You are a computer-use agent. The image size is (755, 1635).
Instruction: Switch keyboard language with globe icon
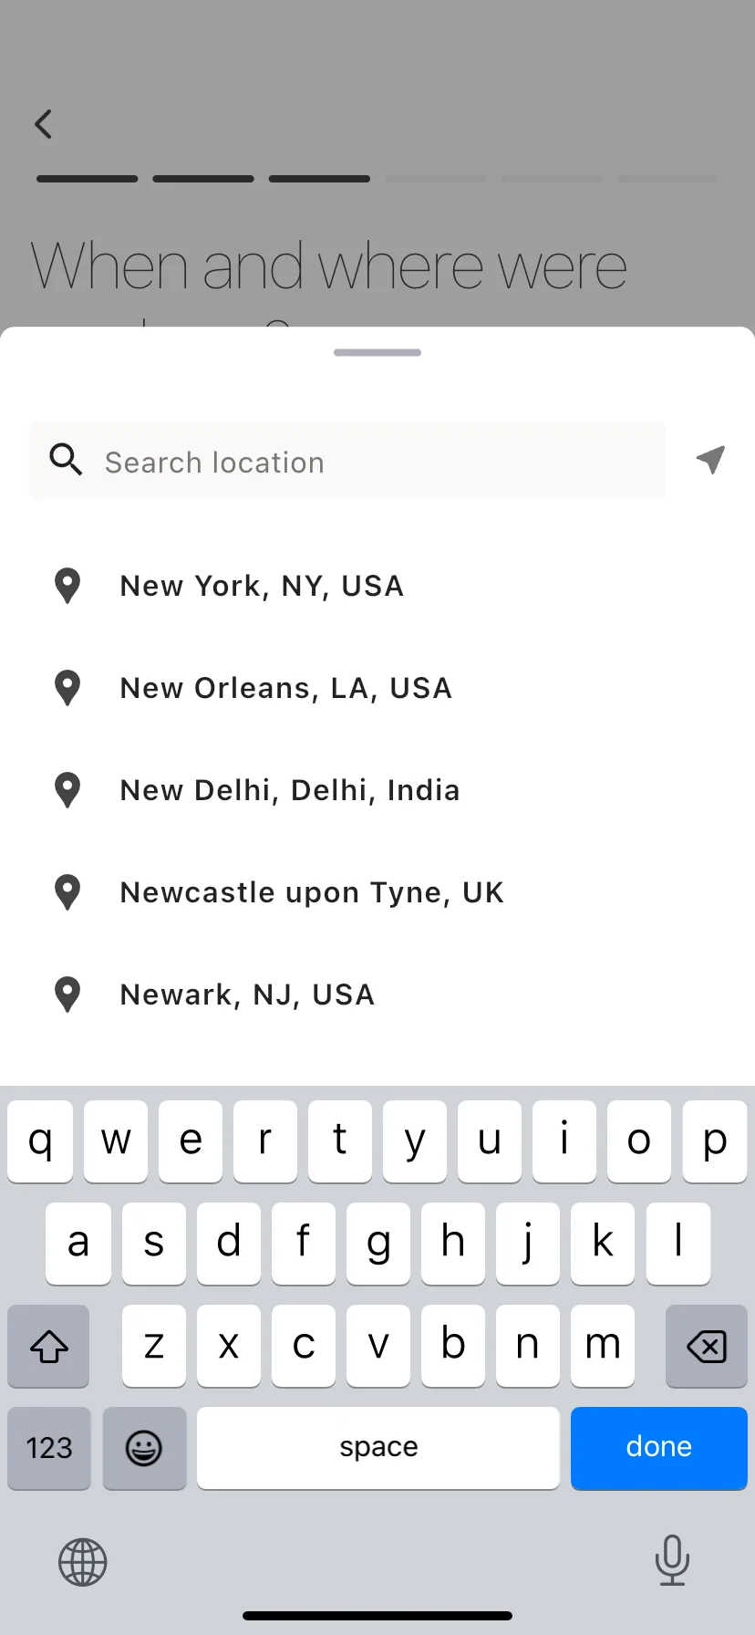coord(83,1562)
